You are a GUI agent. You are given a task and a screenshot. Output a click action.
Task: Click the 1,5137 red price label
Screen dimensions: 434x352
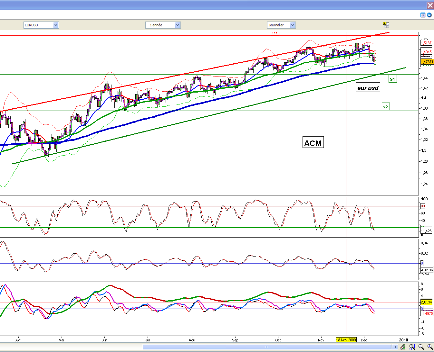pos(426,43)
